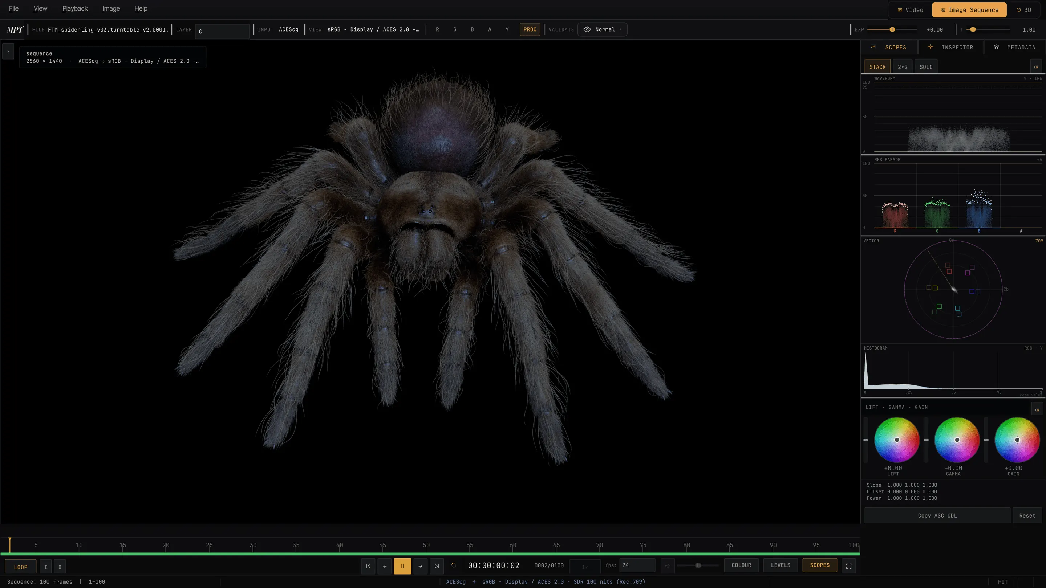
Task: Reset the colour grade
Action: (x=1027, y=515)
